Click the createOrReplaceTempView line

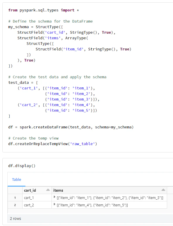pyautogui.click(x=53, y=144)
